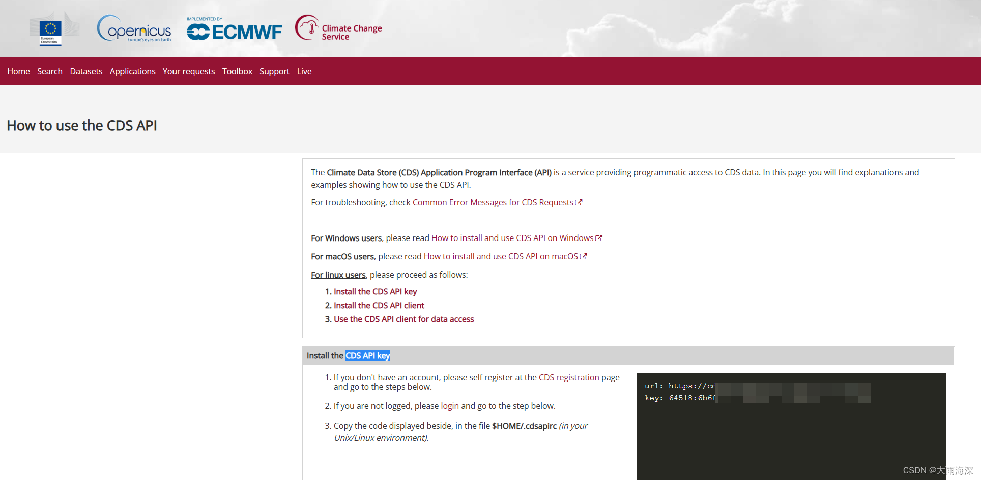Click the Copernicus logo

pos(133,29)
